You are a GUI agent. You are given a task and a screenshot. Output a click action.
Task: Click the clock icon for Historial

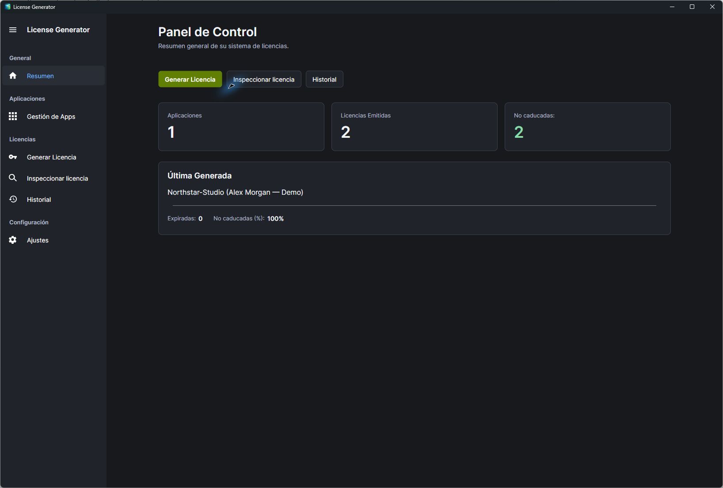point(13,199)
